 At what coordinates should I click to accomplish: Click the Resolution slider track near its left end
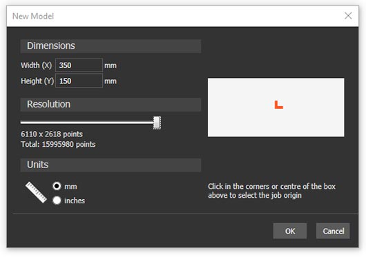(26, 122)
